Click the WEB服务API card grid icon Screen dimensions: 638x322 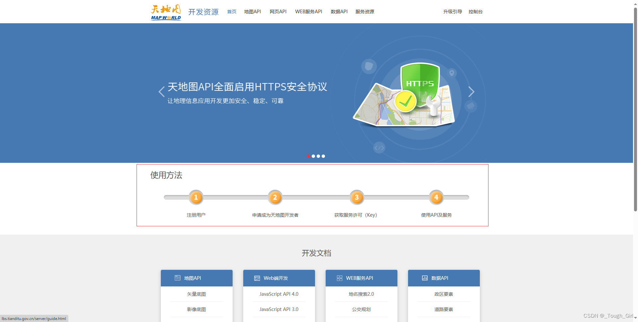[x=339, y=278]
